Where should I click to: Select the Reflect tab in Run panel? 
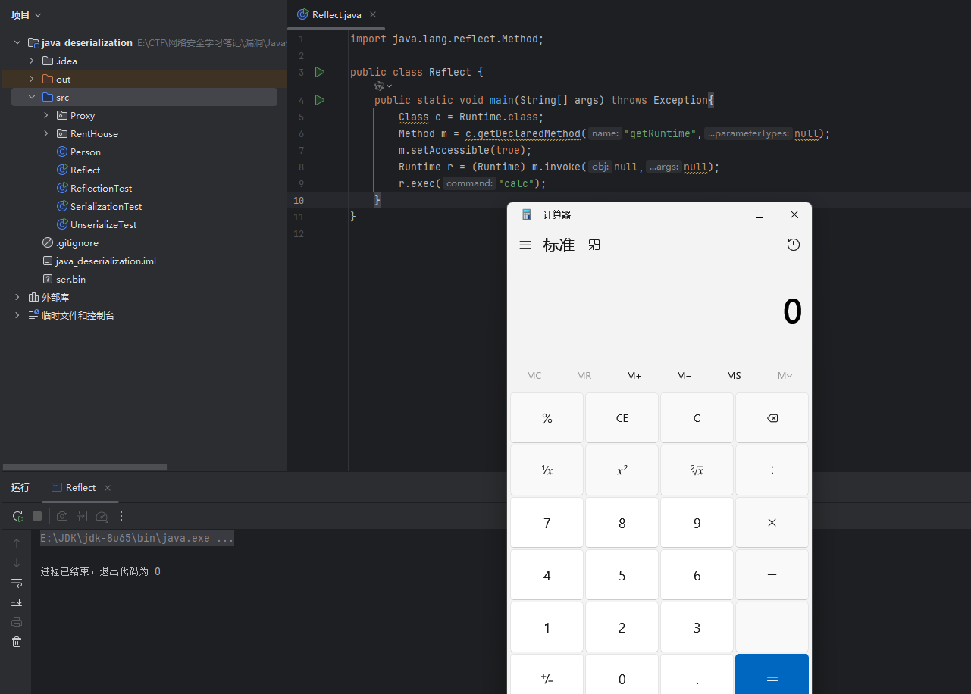[80, 487]
